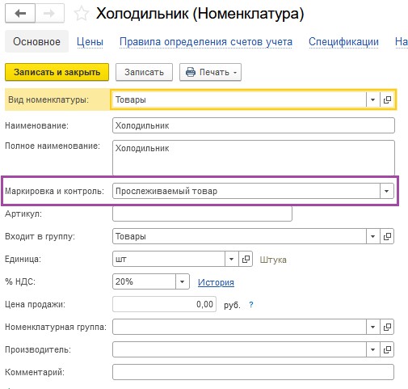Add Холодильник to favorites with star icon
The image size is (408, 389).
tap(82, 14)
